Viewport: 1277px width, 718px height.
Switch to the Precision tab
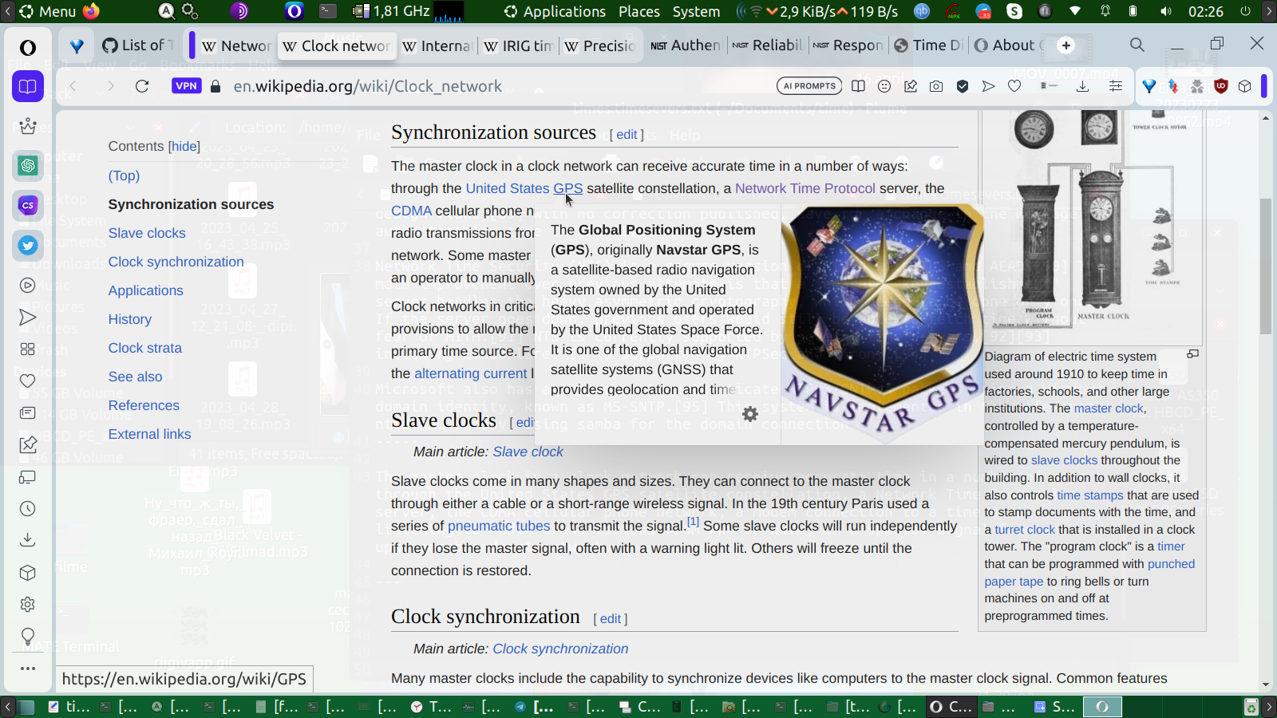600,45
